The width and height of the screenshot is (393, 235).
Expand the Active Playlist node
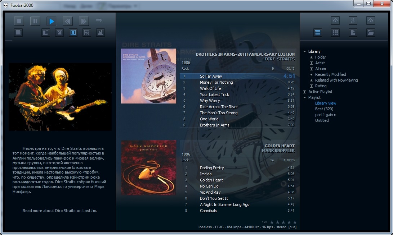[304, 92]
